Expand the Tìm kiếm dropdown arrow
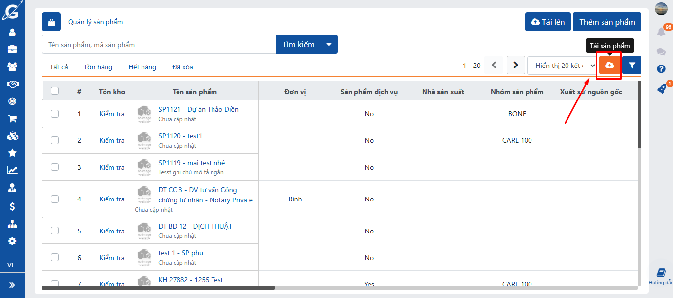The height and width of the screenshot is (298, 673). click(x=329, y=44)
